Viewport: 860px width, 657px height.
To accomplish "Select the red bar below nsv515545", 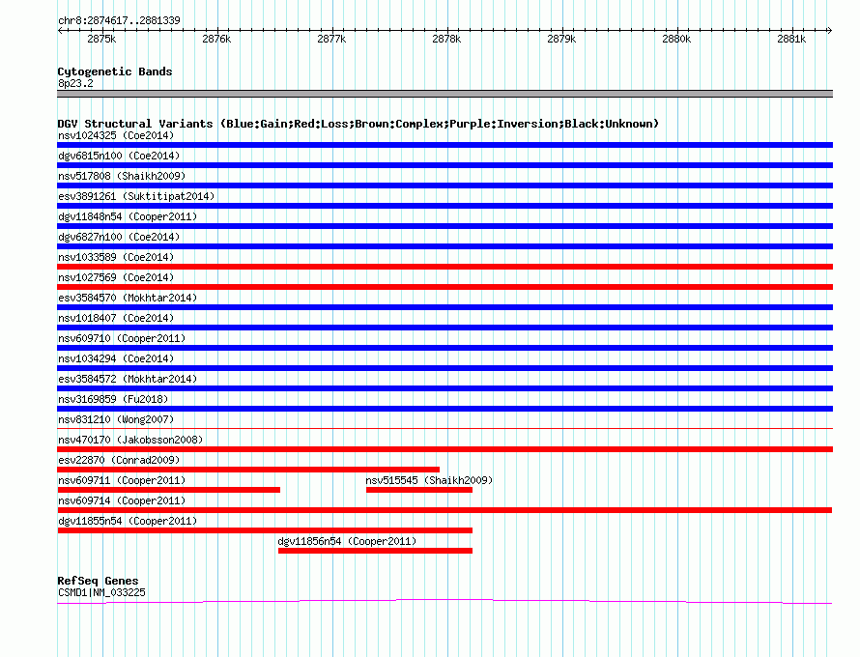I will 419,490.
